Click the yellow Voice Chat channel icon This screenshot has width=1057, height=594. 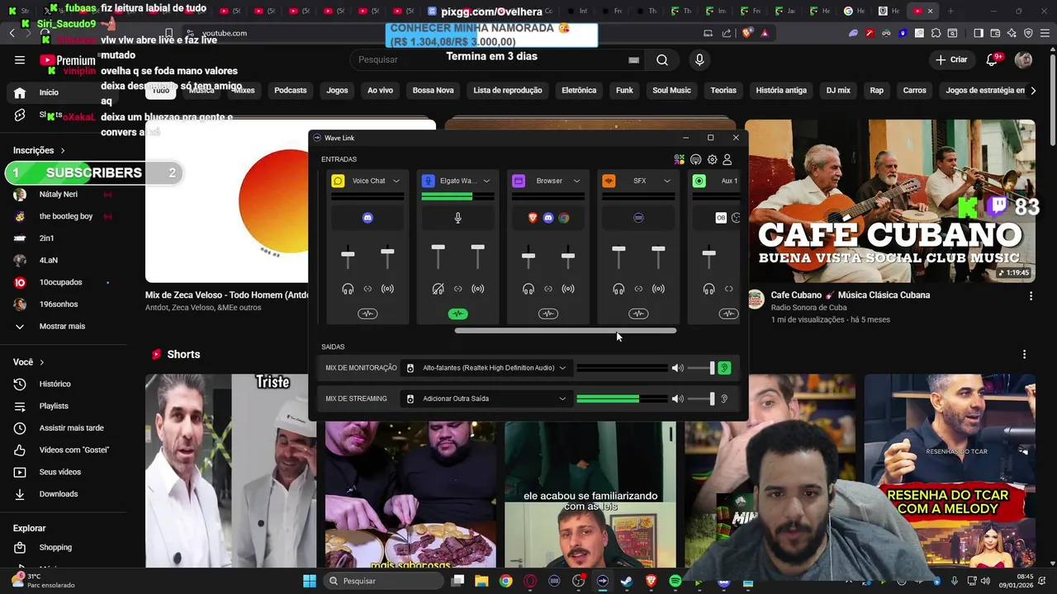338,181
